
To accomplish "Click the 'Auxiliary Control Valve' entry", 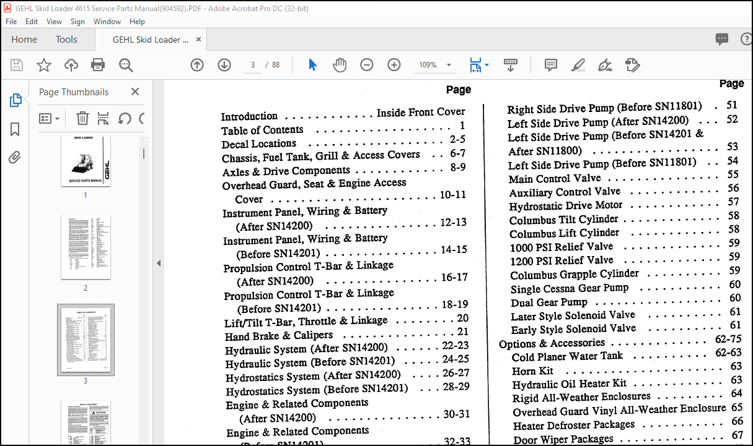I will 565,192.
